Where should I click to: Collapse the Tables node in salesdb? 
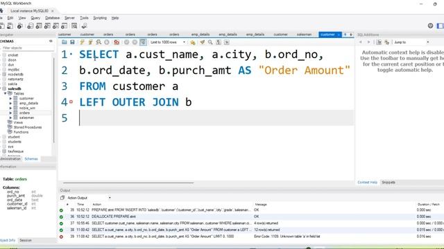[5, 93]
